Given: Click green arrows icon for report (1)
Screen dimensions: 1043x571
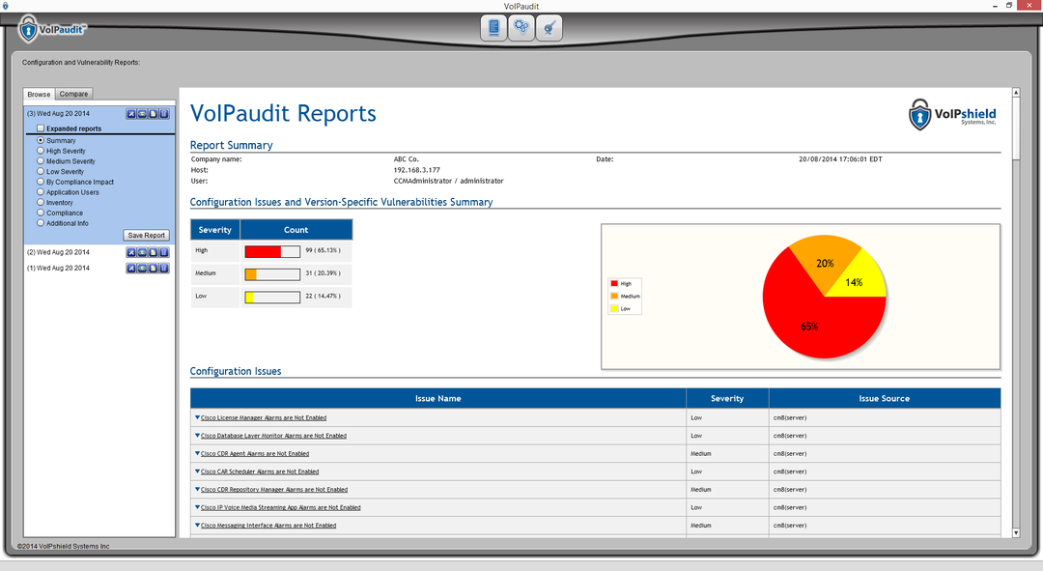Looking at the screenshot, I should [142, 269].
